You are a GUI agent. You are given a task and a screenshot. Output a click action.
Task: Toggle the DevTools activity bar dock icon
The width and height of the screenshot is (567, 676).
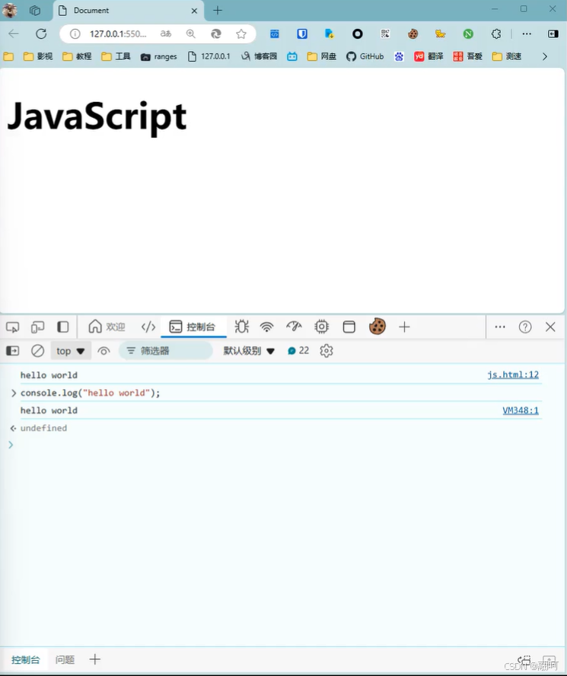[63, 327]
